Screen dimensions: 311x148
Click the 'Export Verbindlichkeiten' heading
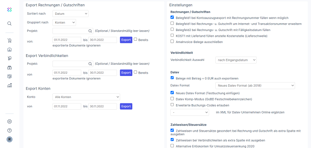point(47,56)
